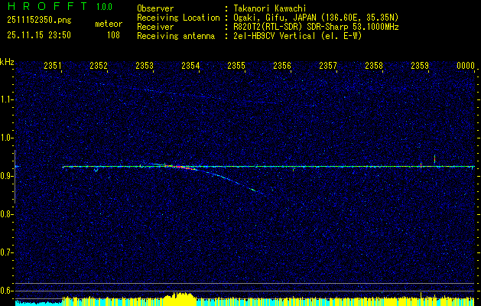Click the file name 2511152350.png
This screenshot has height=306, width=481.
point(39,21)
